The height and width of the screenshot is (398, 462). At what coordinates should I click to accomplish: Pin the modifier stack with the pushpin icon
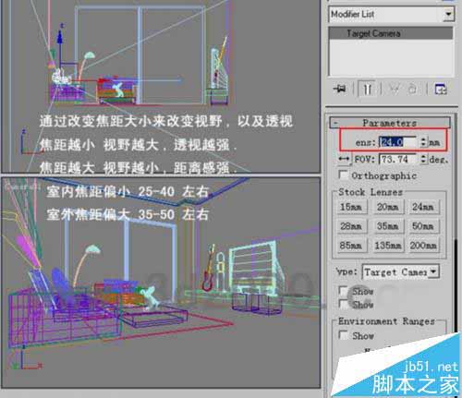click(339, 90)
